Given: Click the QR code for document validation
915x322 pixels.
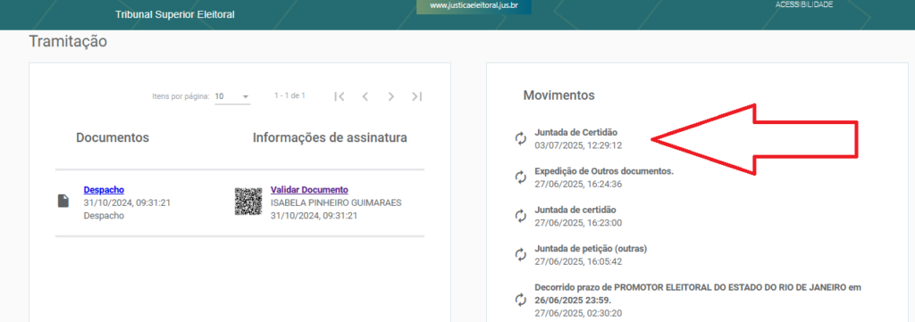Looking at the screenshot, I should click(248, 202).
